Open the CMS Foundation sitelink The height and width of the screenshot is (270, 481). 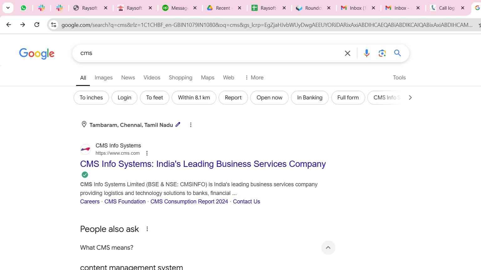click(x=125, y=202)
